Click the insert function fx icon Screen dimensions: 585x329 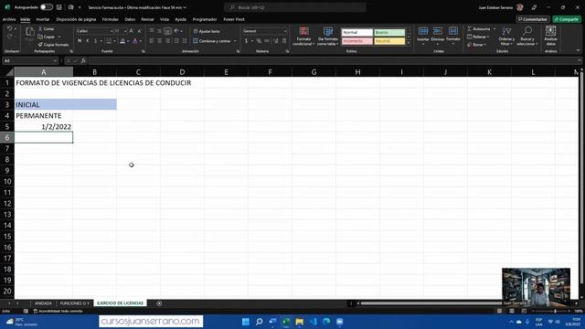pos(83,61)
